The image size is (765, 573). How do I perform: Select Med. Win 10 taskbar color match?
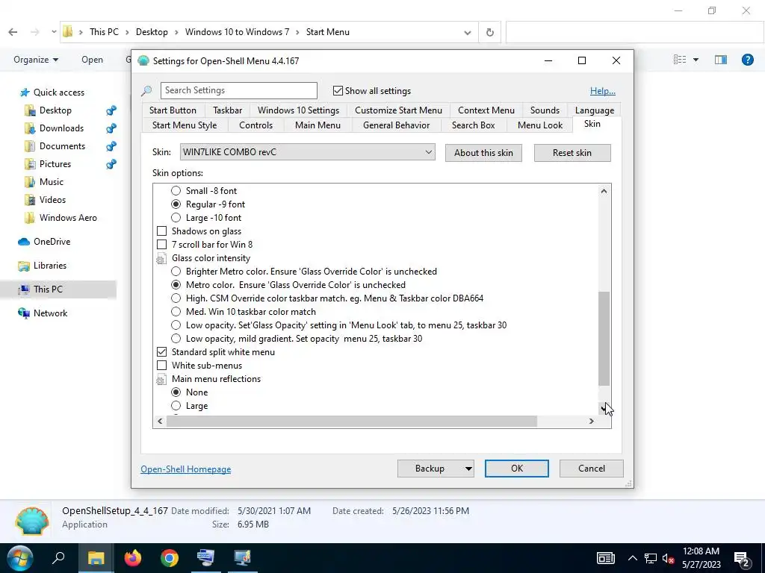pyautogui.click(x=176, y=312)
